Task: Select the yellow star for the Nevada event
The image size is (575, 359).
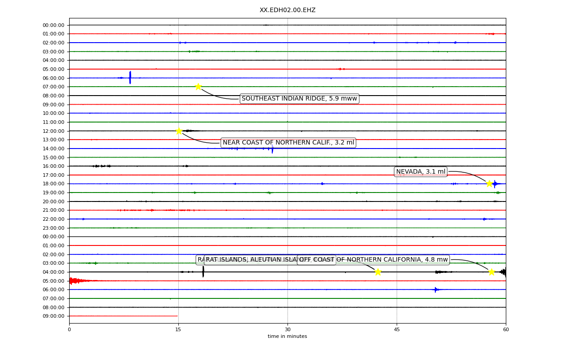Action: (489, 184)
